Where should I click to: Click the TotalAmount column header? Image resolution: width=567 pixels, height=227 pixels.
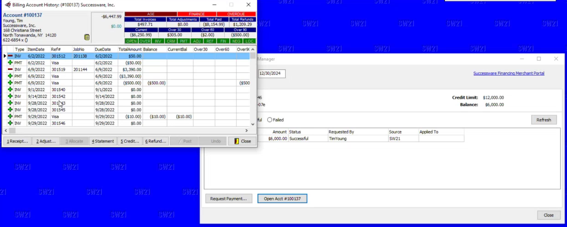click(130, 49)
